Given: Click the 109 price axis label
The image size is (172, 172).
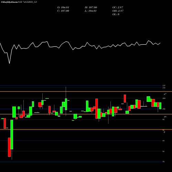Looking at the screenshot, I should point(164,98).
